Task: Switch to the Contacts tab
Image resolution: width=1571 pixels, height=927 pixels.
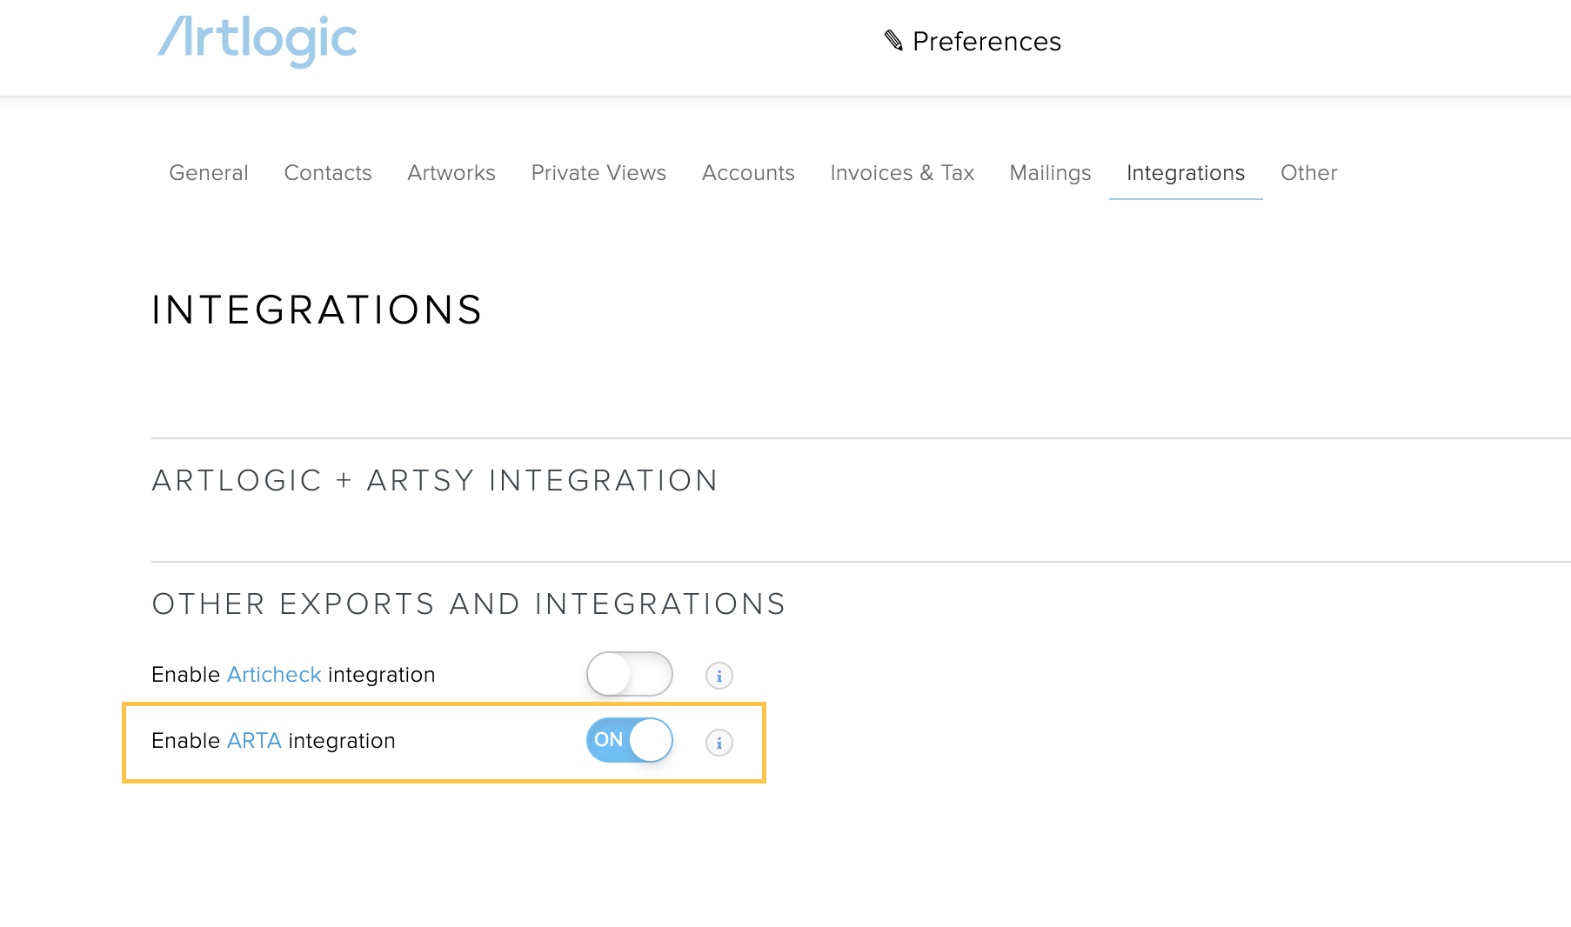Action: [328, 173]
